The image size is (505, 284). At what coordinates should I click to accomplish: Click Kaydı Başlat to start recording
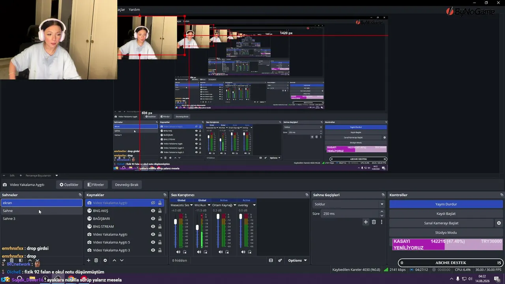tap(446, 214)
